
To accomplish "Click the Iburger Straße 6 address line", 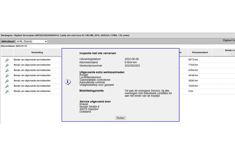I will coord(89,107).
